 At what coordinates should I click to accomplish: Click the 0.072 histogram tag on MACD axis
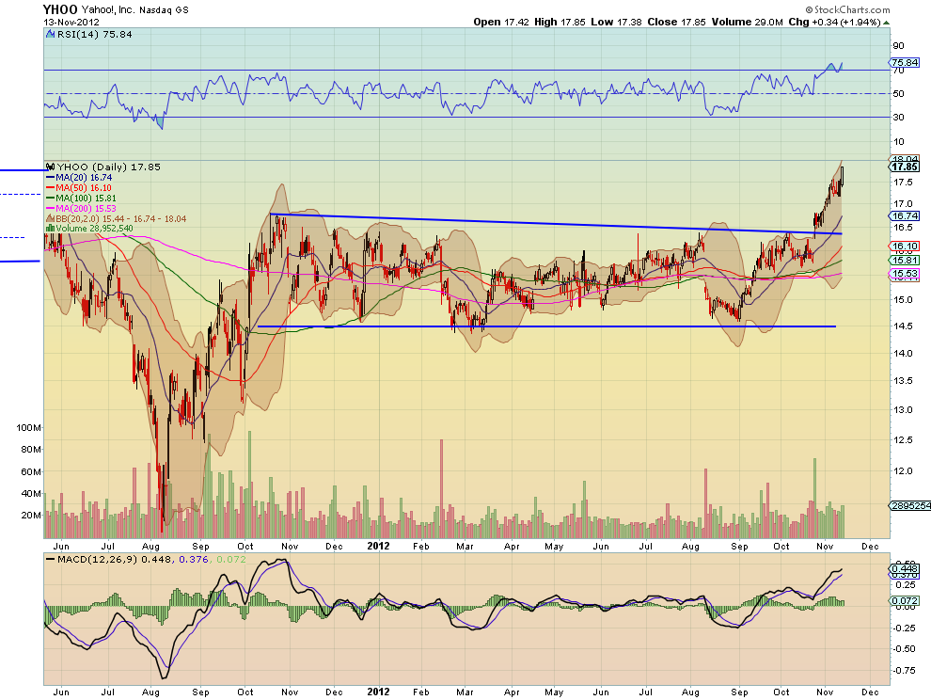pos(905,601)
